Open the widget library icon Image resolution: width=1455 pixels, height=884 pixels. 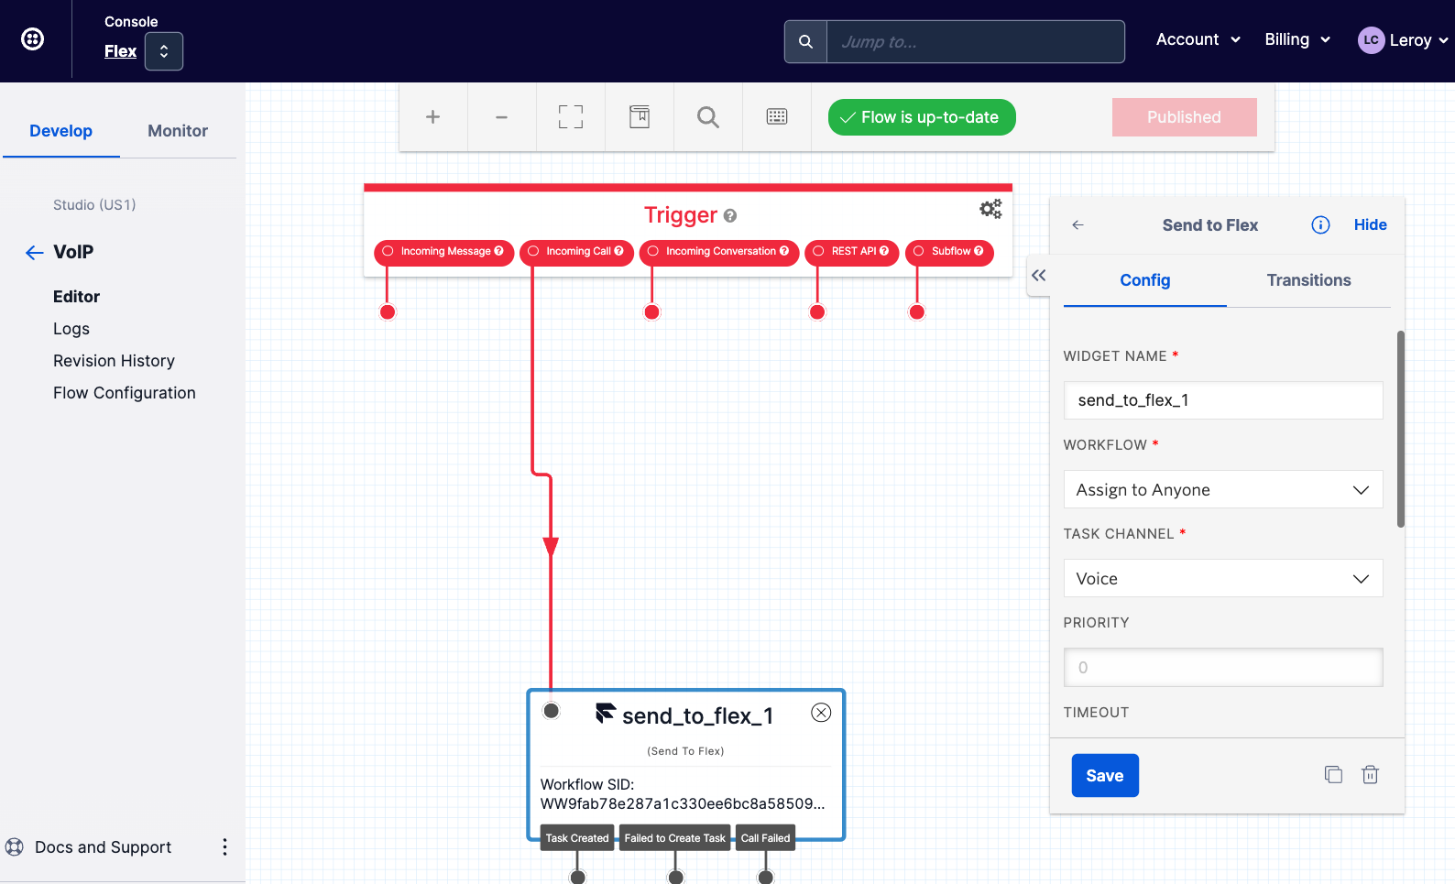click(x=640, y=117)
